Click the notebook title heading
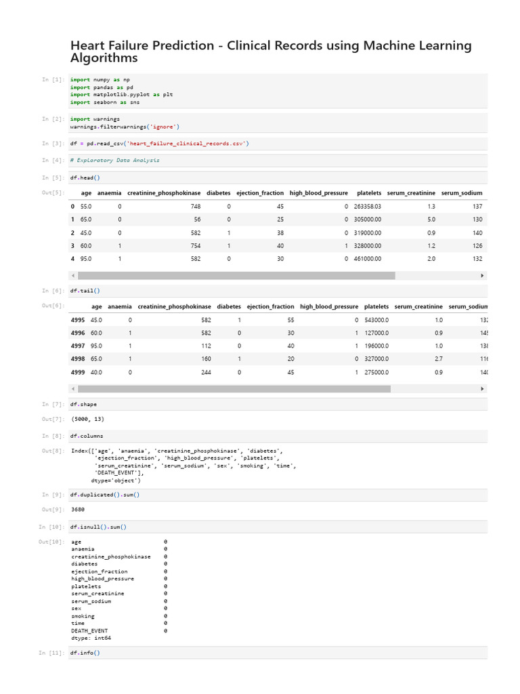520x694 pixels. click(x=271, y=52)
